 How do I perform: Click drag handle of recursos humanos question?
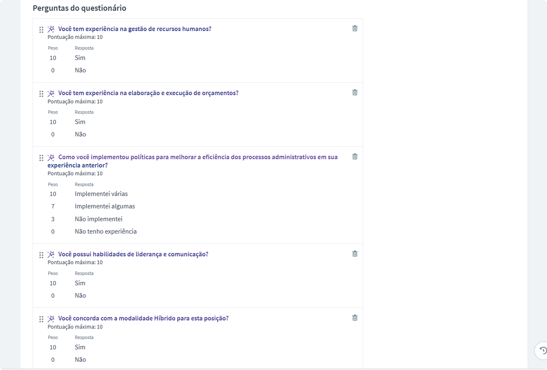coord(41,30)
